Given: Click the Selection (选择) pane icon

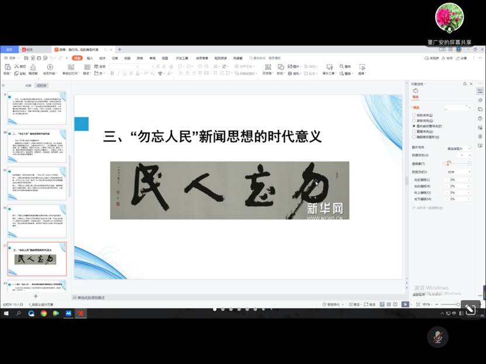Looking at the screenshot, I should click(x=363, y=66).
